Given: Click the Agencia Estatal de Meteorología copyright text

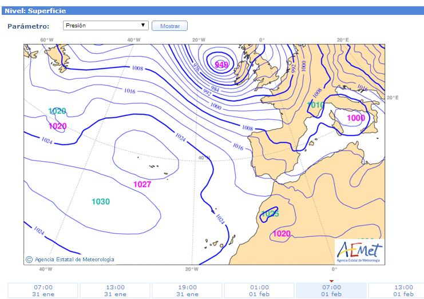Looking at the screenshot, I should [74, 260].
